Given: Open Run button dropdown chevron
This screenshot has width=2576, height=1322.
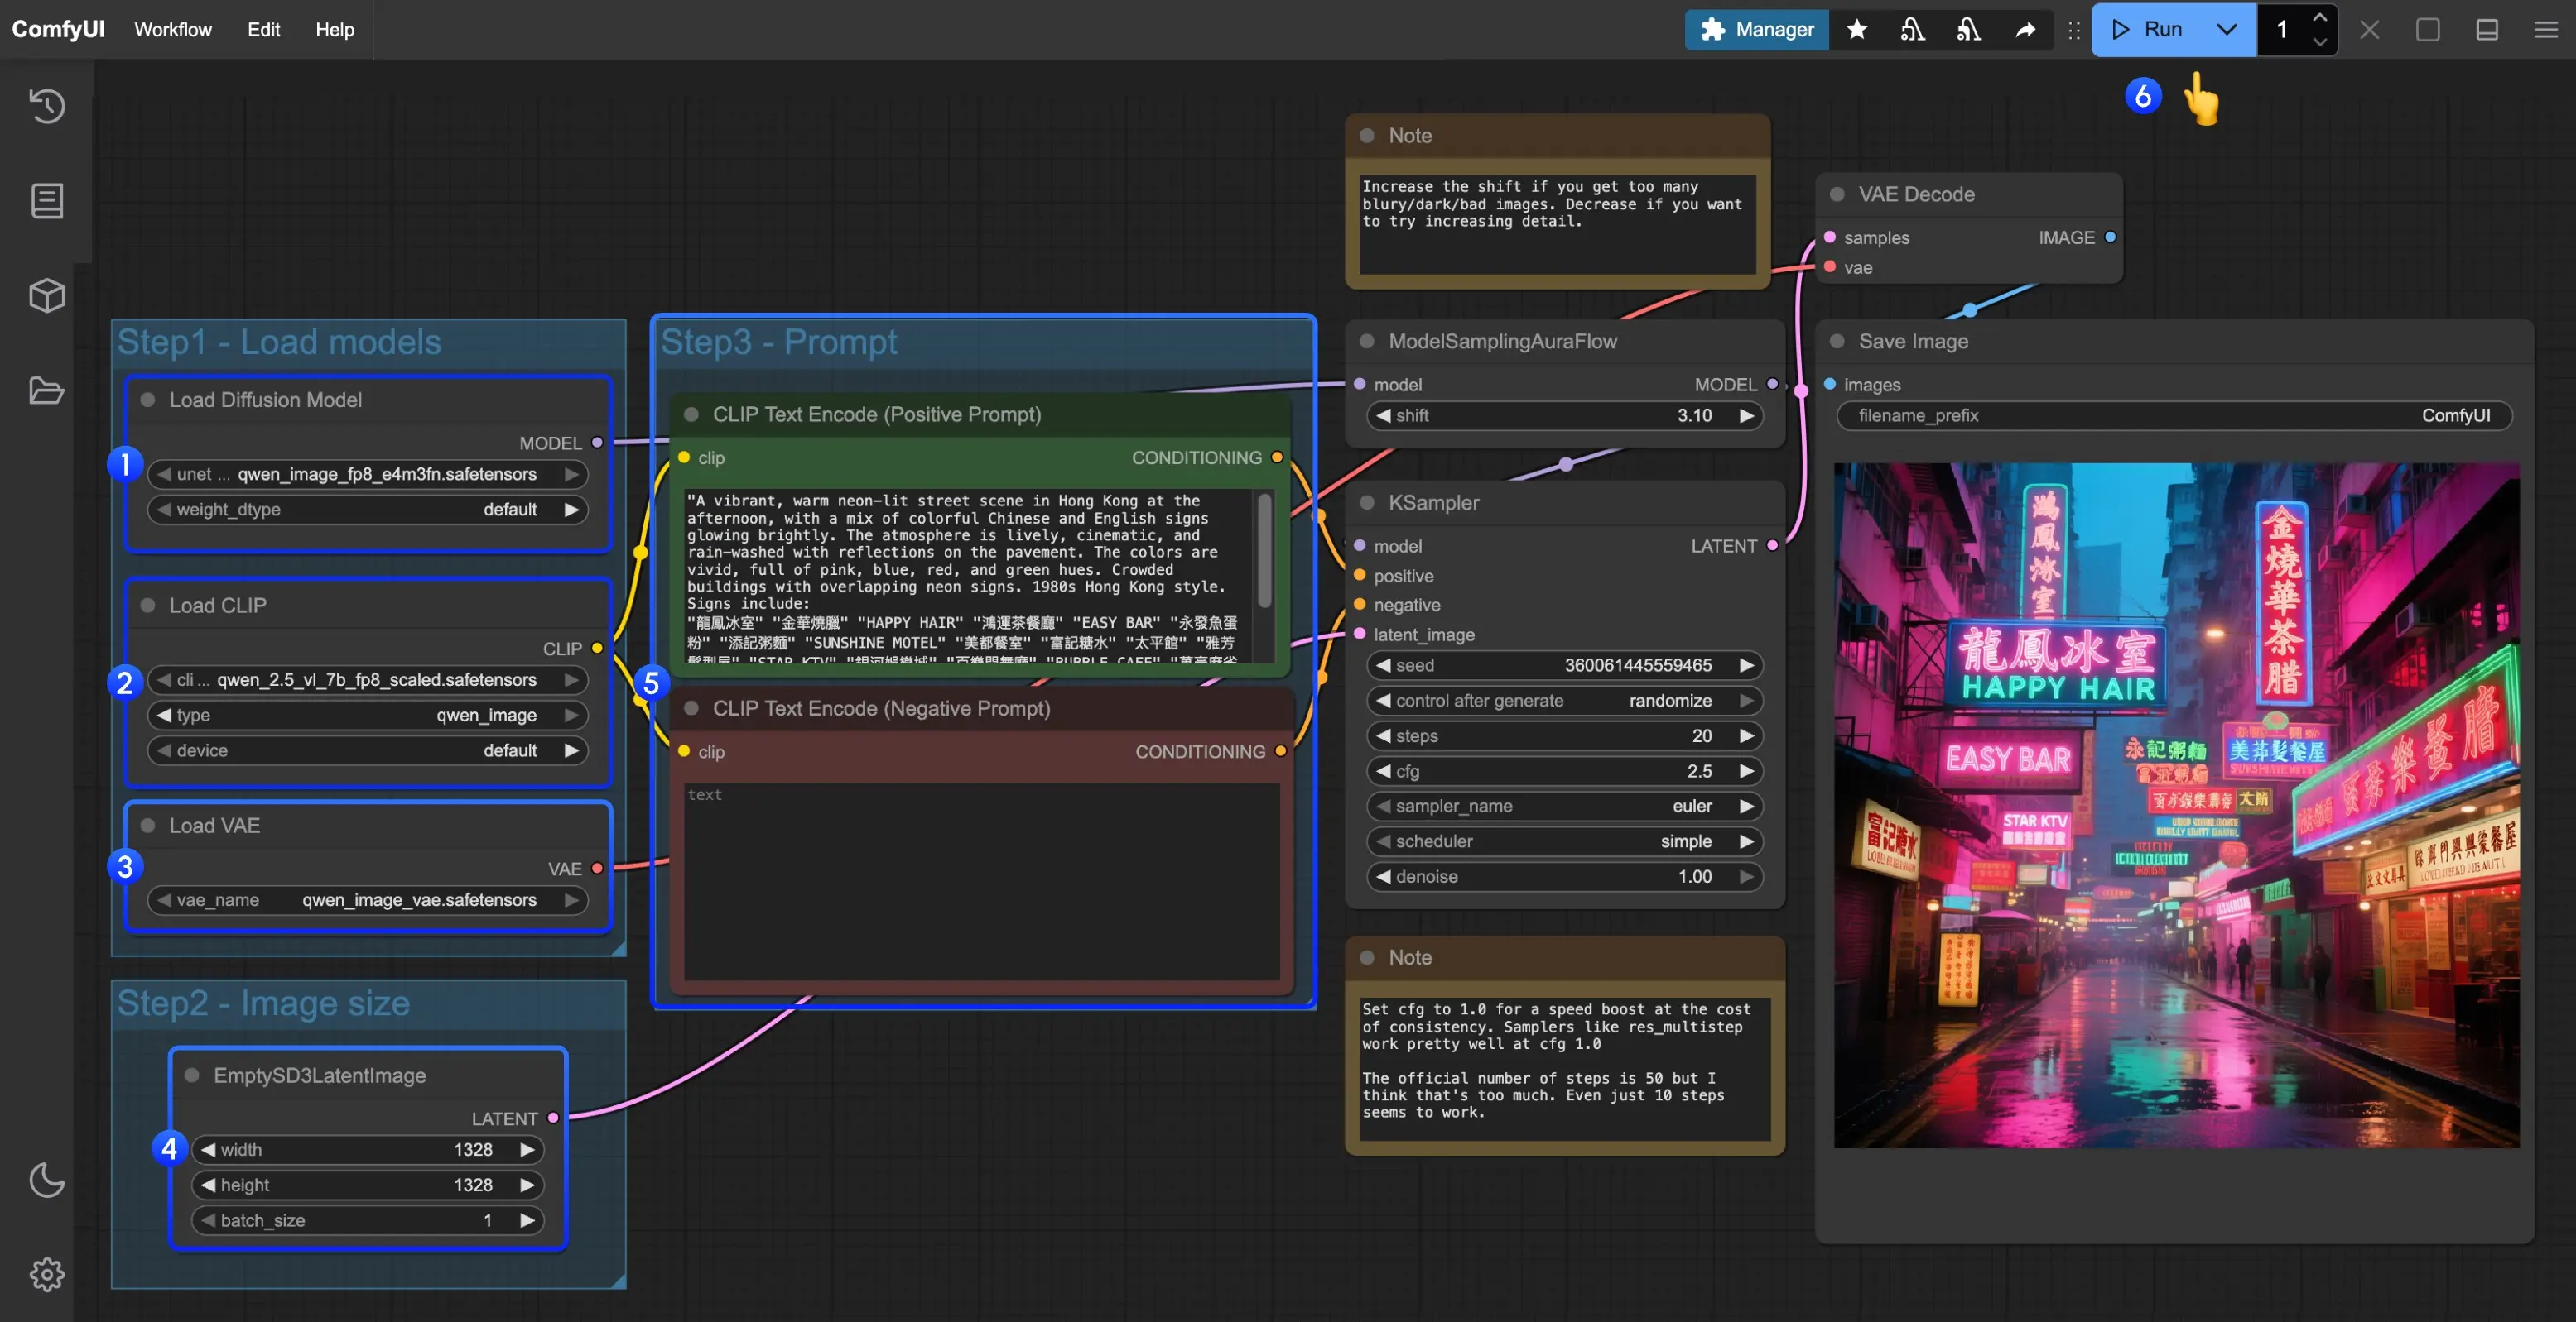Looking at the screenshot, I should 2226,30.
